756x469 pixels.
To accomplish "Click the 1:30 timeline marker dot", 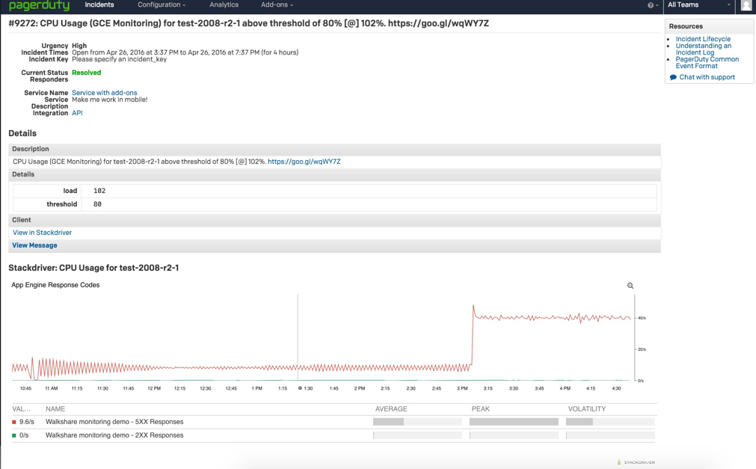I will 300,388.
